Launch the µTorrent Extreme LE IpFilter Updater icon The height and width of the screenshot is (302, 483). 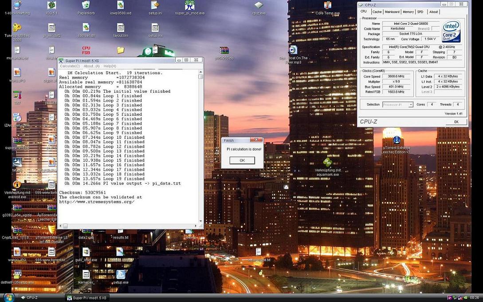click(52, 234)
